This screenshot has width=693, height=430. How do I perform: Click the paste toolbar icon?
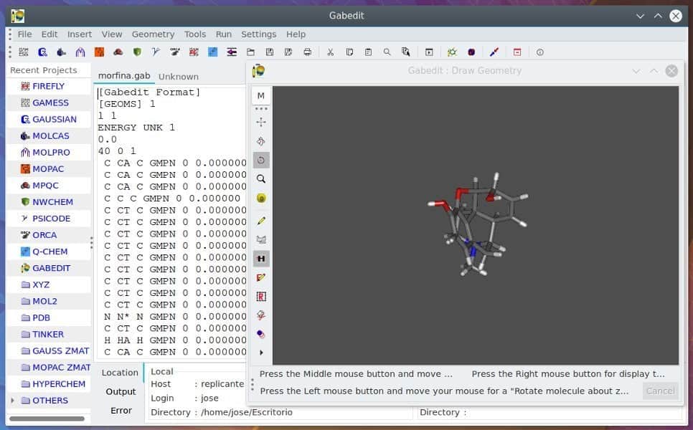(x=368, y=52)
